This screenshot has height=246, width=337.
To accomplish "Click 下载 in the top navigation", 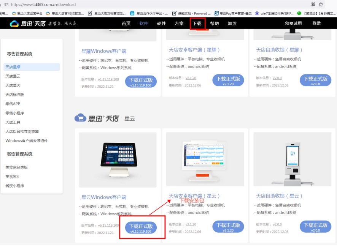I will pos(197,24).
